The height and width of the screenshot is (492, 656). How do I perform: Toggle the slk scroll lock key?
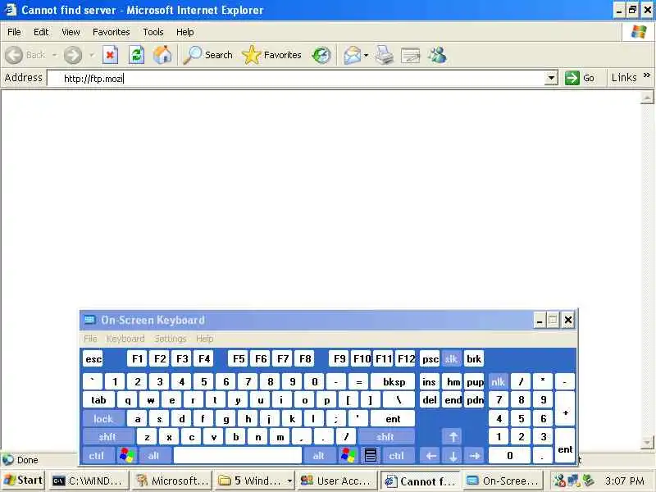(451, 359)
